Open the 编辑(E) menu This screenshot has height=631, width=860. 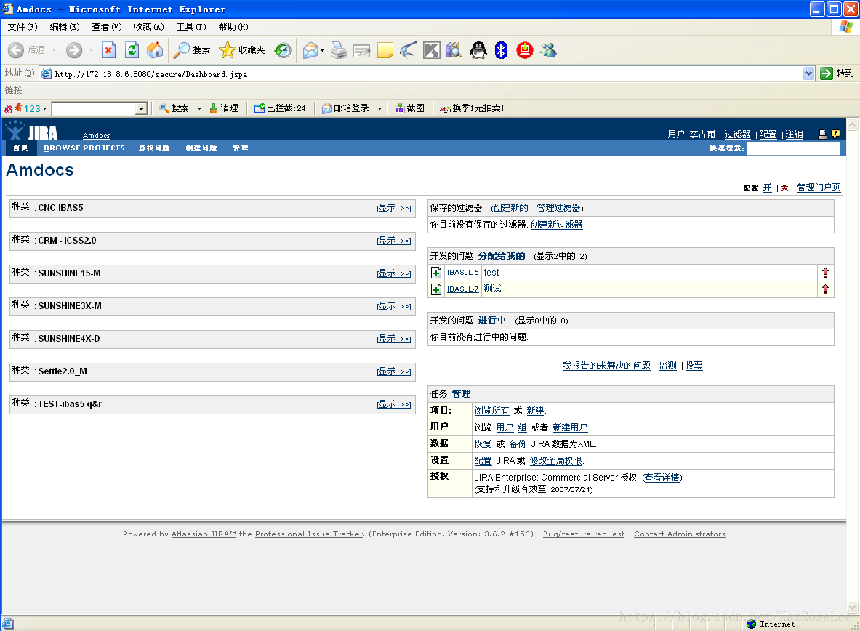pos(65,27)
